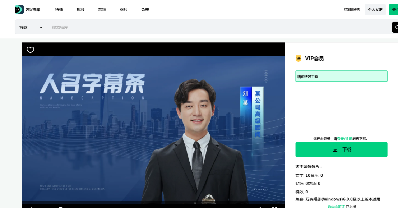The height and width of the screenshot is (208, 398).
Task: Click the green 下载 download button
Action: coord(341,149)
